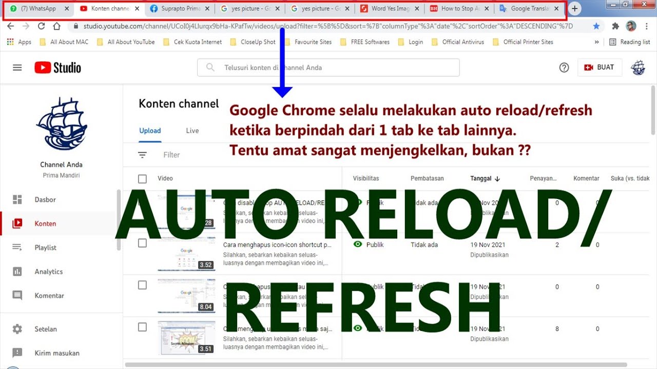Switch to the How to Stop browser tab
657x369 pixels.
pos(459,9)
